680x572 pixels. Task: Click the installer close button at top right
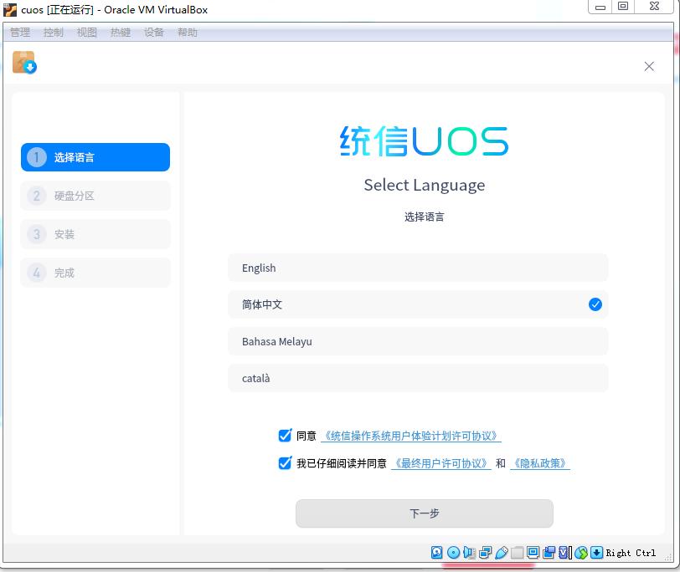649,66
